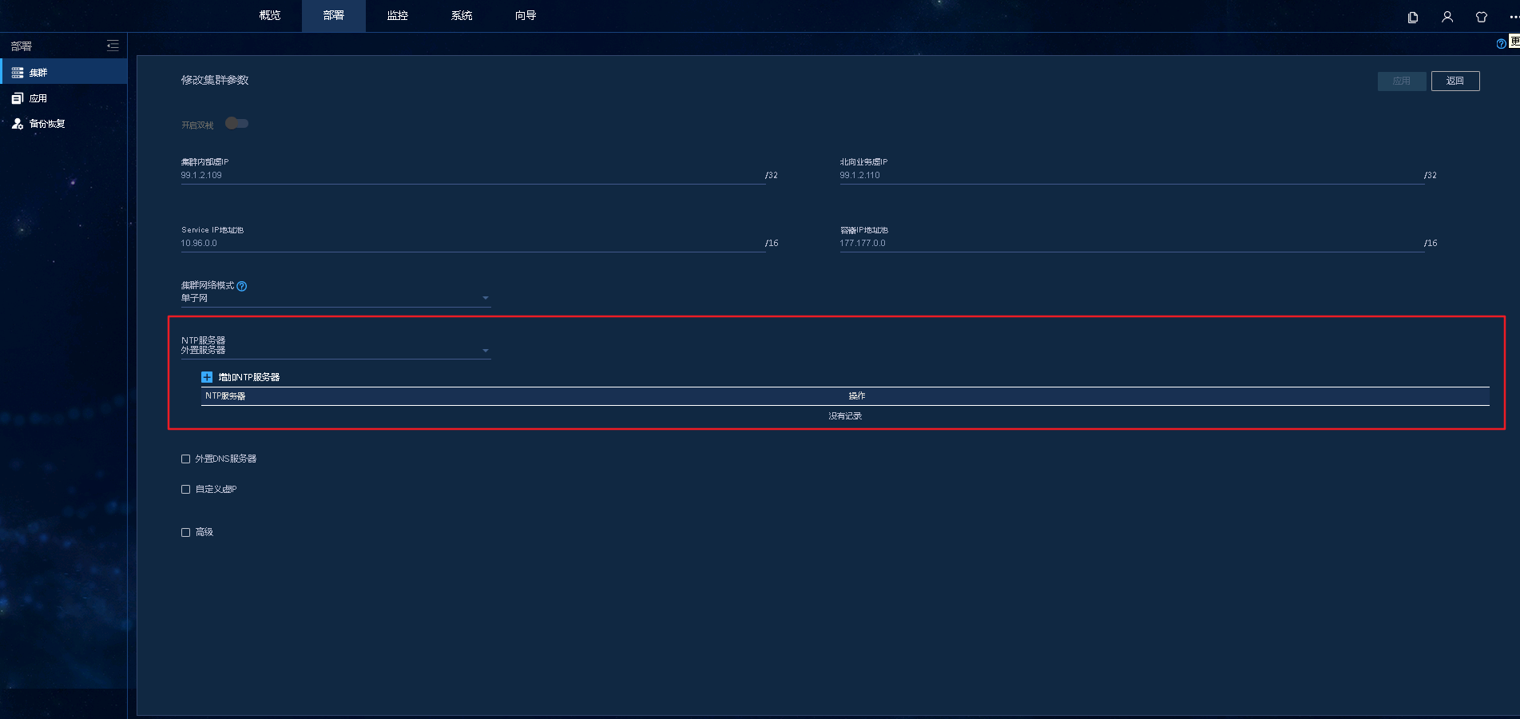Select the 部署 tab in top navigation
Image resolution: width=1520 pixels, height=719 pixels.
[334, 16]
